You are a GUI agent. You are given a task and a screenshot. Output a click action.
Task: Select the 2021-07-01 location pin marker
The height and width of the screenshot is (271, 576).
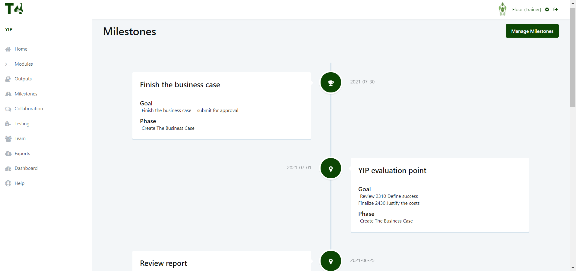pos(331,168)
